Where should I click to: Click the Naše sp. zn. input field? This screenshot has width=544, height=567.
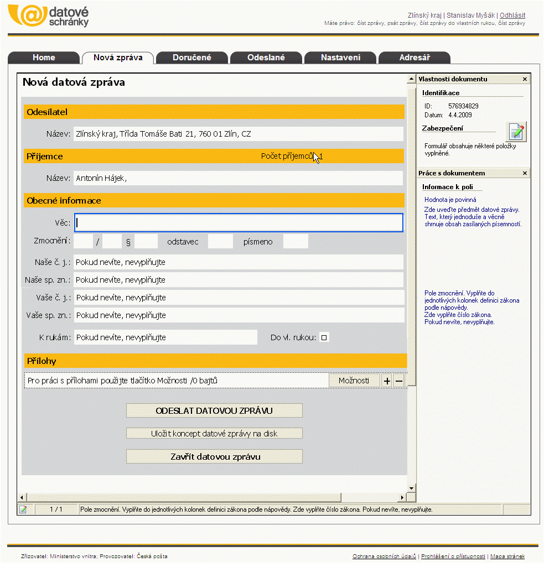point(239,280)
